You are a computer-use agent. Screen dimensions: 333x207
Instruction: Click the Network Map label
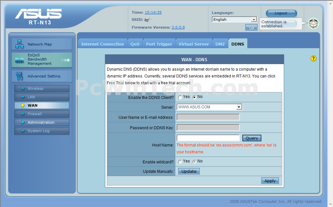pyautogui.click(x=40, y=44)
